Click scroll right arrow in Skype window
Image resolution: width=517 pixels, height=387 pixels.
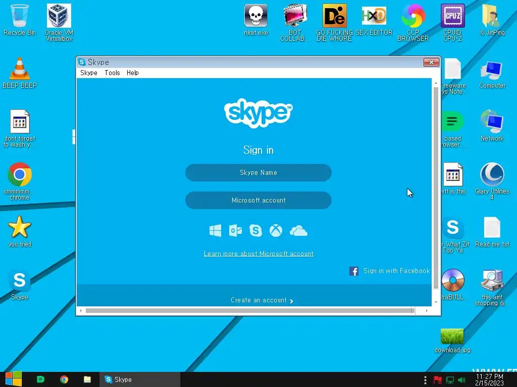(427, 310)
